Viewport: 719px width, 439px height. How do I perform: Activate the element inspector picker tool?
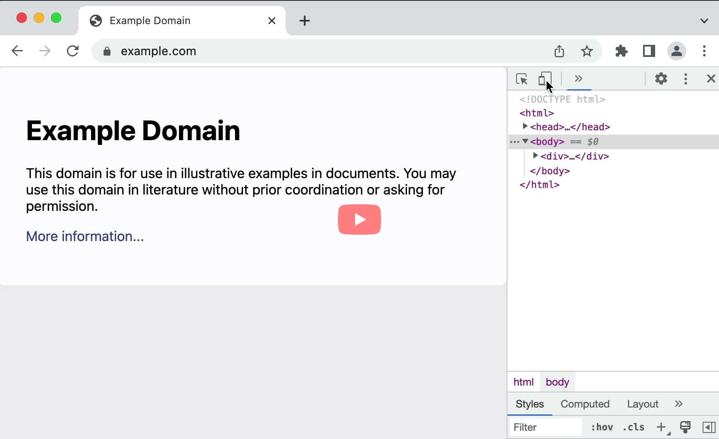point(521,79)
